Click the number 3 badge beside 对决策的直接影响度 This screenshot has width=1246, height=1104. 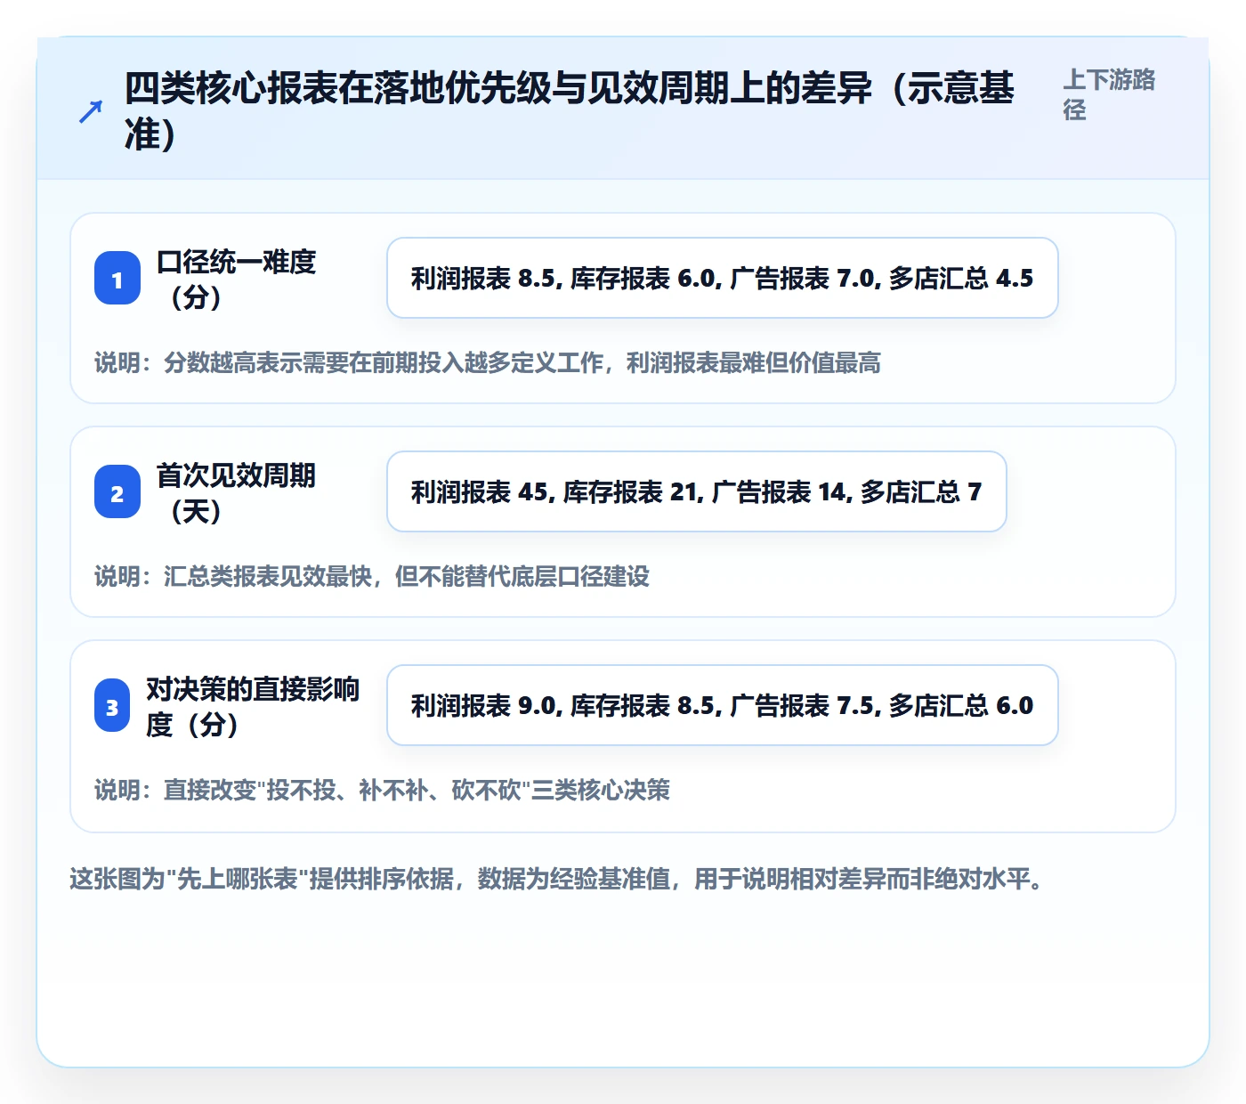[x=112, y=705]
